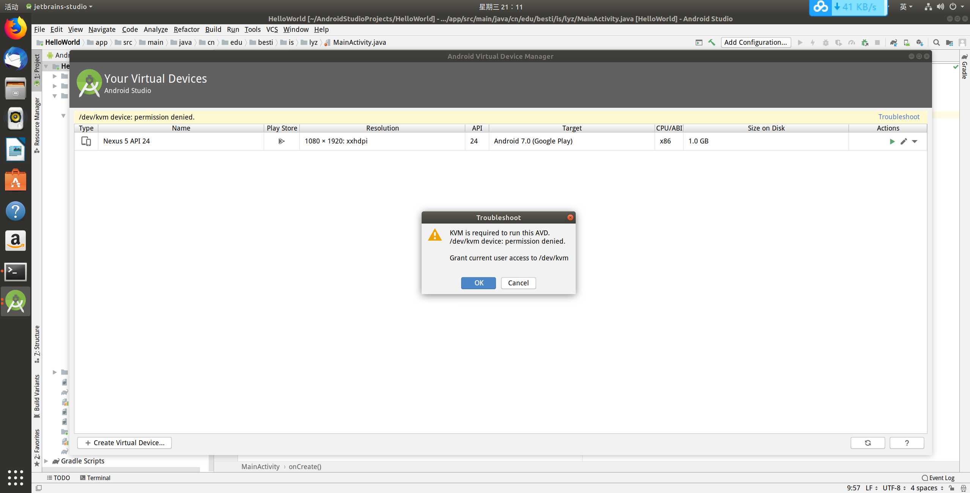Viewport: 970px width, 493px height.
Task: Open the Add Configuration dropdown
Action: (756, 43)
